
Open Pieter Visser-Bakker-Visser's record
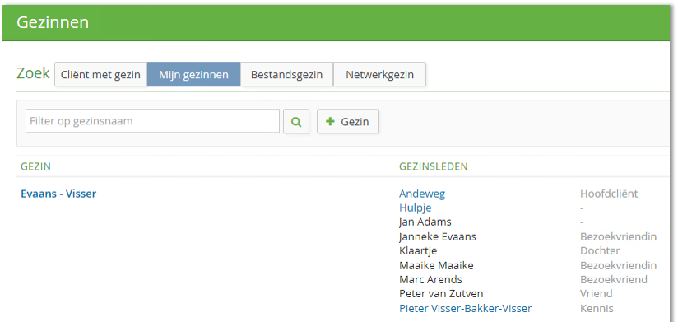coord(465,308)
